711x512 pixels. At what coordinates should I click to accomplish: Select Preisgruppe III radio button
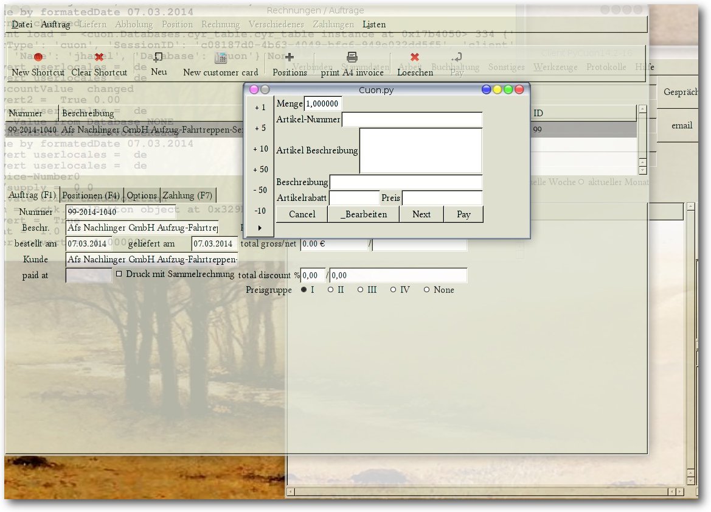(360, 290)
